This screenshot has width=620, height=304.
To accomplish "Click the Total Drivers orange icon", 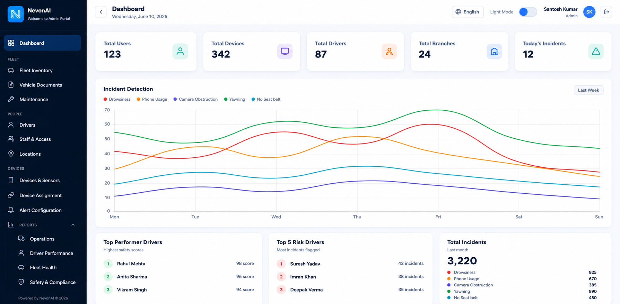I will point(389,52).
